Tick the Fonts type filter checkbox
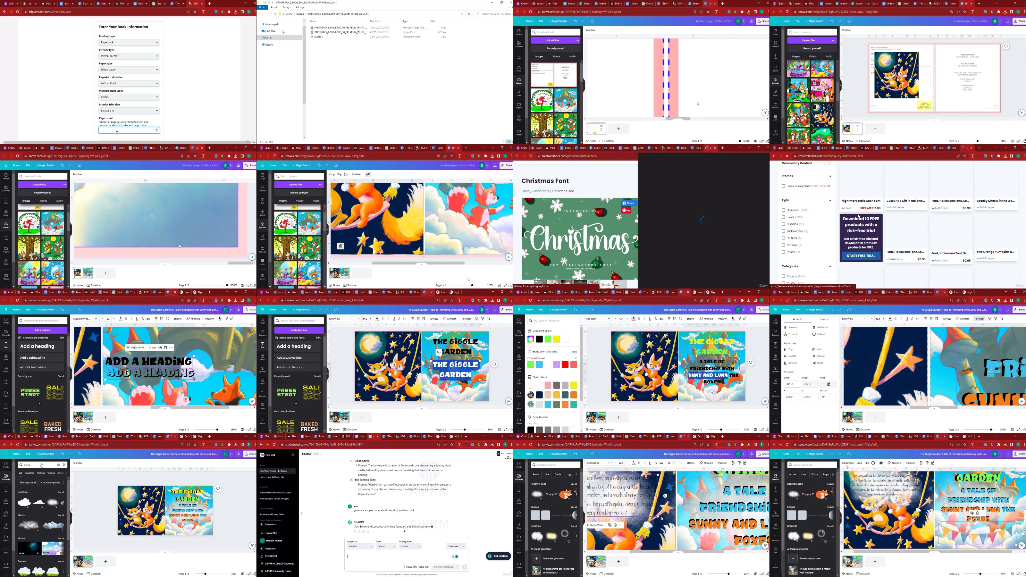The height and width of the screenshot is (577, 1026). (x=783, y=217)
